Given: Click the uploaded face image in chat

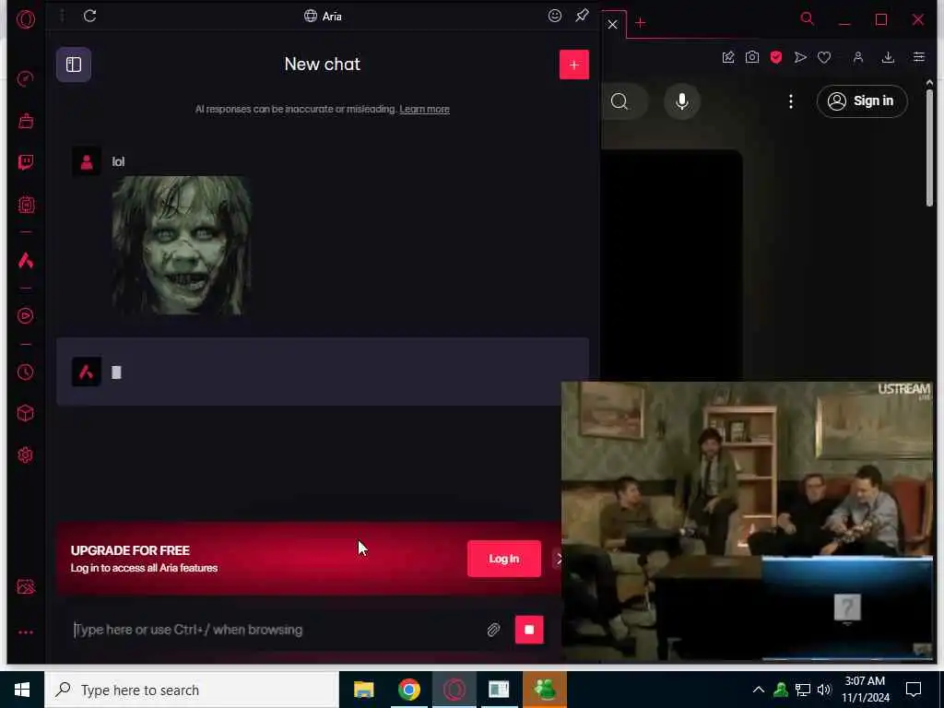Looking at the screenshot, I should pyautogui.click(x=182, y=245).
